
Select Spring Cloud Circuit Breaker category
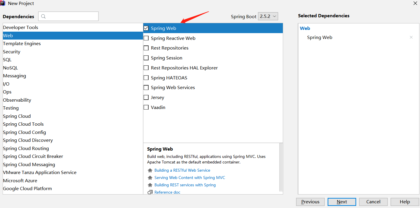click(73, 156)
